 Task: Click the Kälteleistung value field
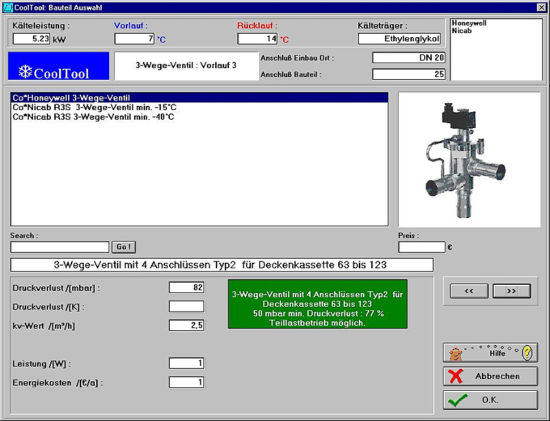pos(32,39)
